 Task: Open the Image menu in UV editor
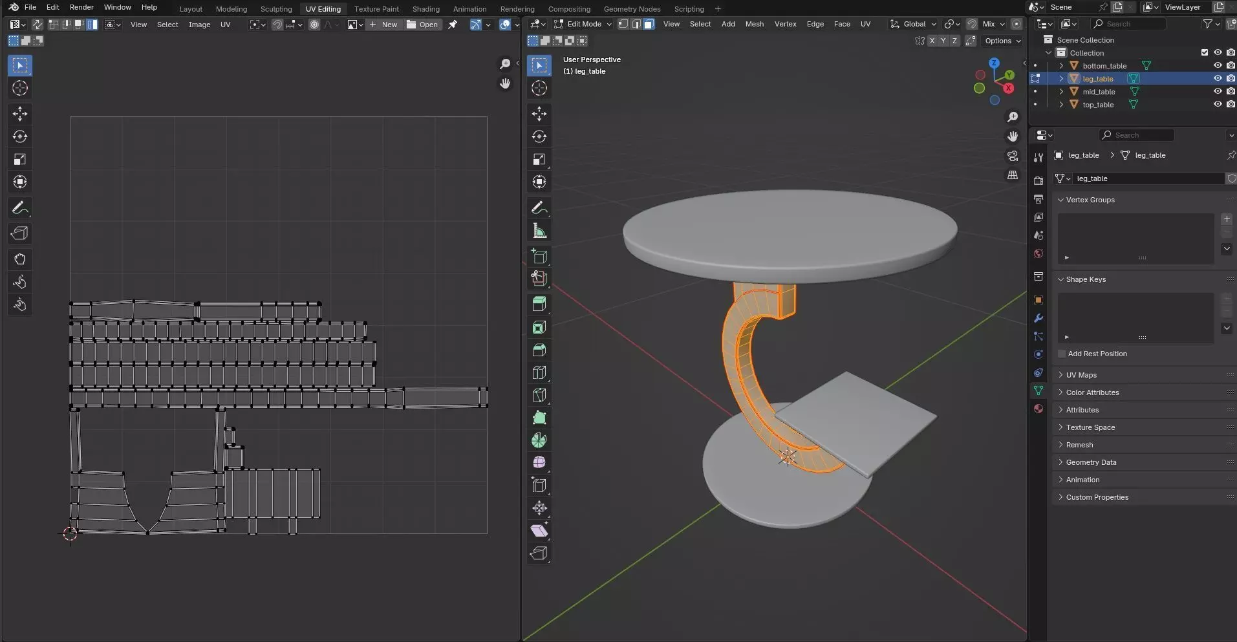[199, 25]
